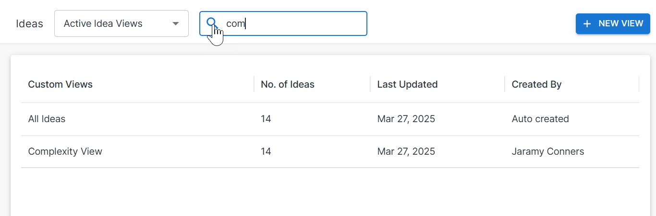
Task: Select the Last Updated date for All Ideas
Action: pyautogui.click(x=406, y=119)
